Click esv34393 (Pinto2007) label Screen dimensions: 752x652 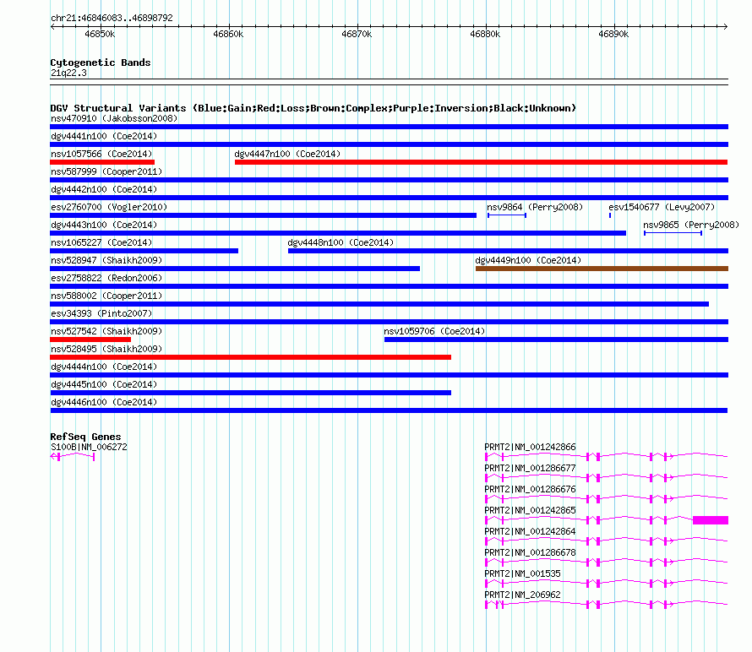point(101,313)
